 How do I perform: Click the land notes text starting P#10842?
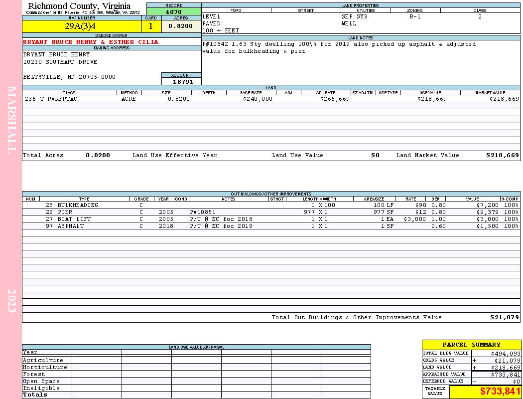coord(339,48)
